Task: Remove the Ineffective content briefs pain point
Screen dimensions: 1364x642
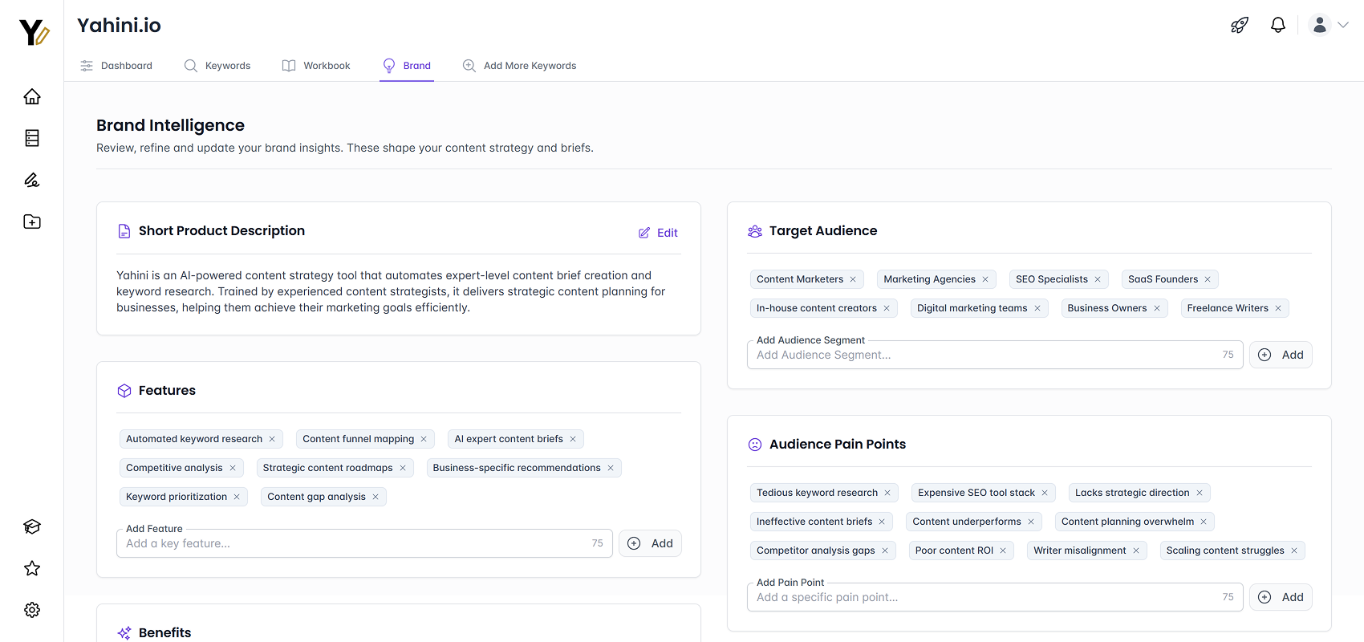Action: pyautogui.click(x=882, y=522)
